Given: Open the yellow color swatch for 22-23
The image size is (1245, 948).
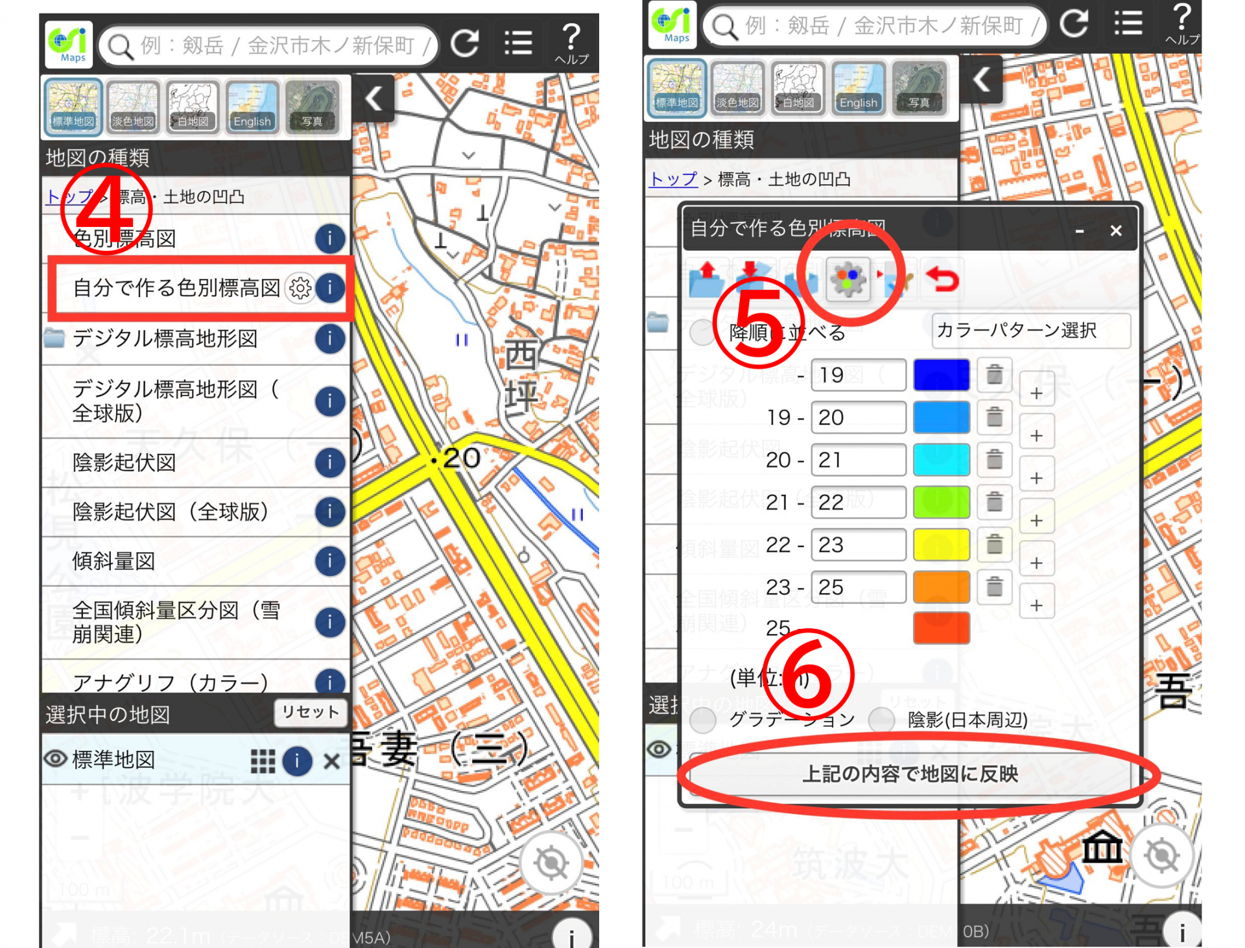Looking at the screenshot, I should 942,545.
